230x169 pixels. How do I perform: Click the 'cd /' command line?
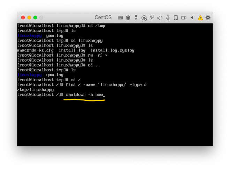tap(49, 80)
